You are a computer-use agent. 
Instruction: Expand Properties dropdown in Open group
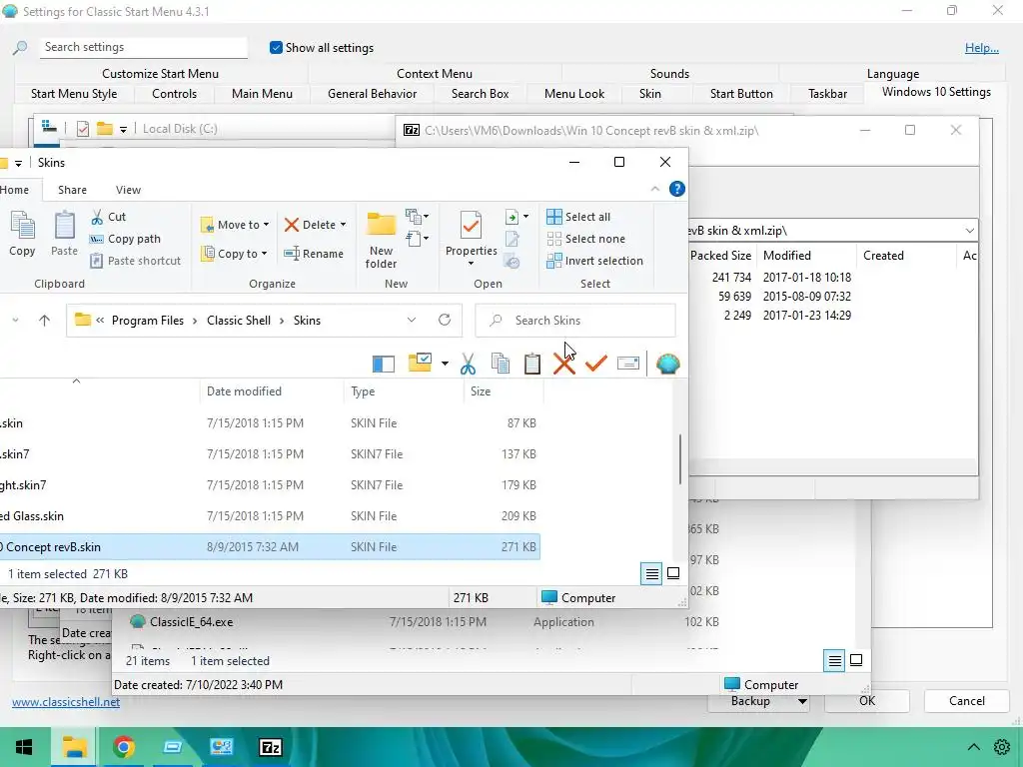[472, 264]
